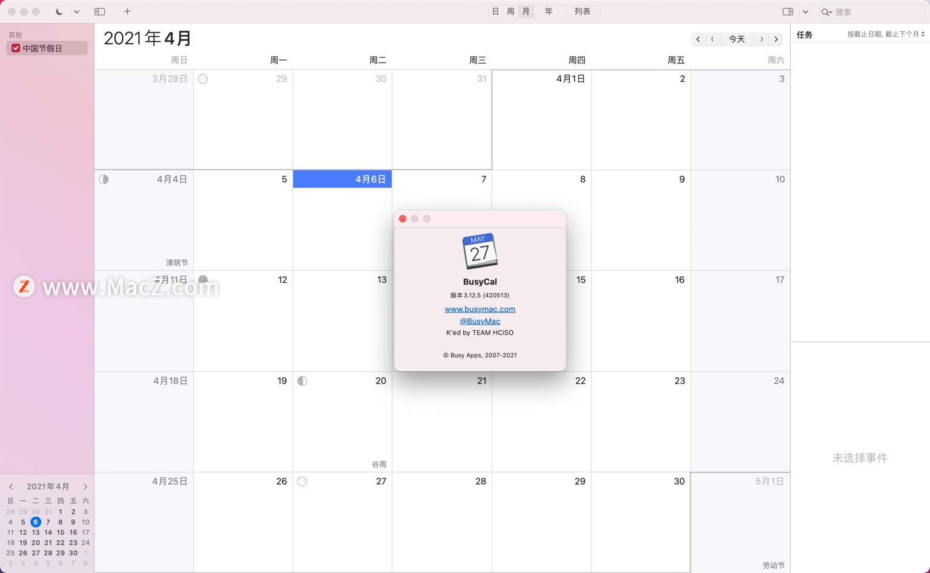Go to previous month in mini calendar
930x573 pixels.
click(x=11, y=486)
